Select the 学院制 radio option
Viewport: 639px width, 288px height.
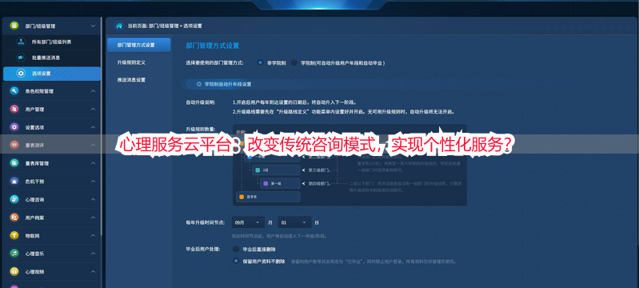[x=294, y=63]
